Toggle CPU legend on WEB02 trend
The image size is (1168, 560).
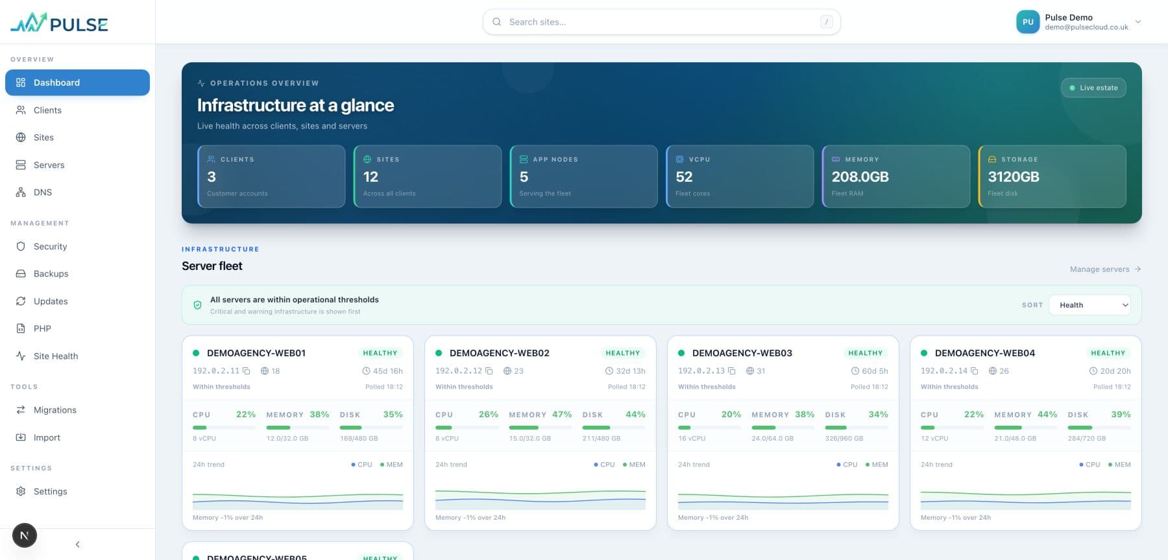click(x=604, y=465)
